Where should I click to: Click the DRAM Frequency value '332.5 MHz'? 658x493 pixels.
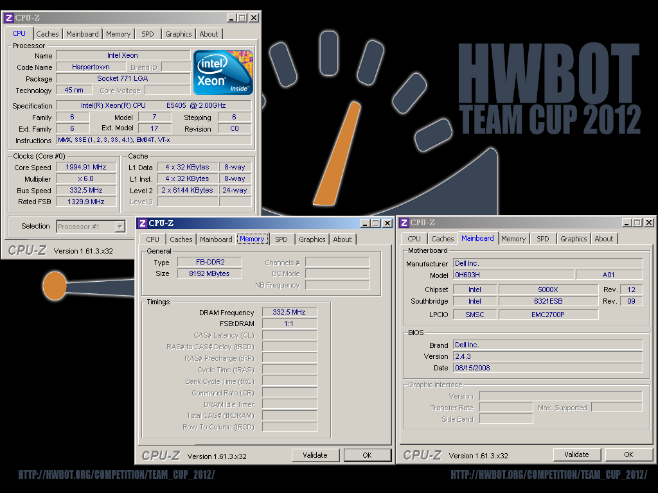[289, 313]
